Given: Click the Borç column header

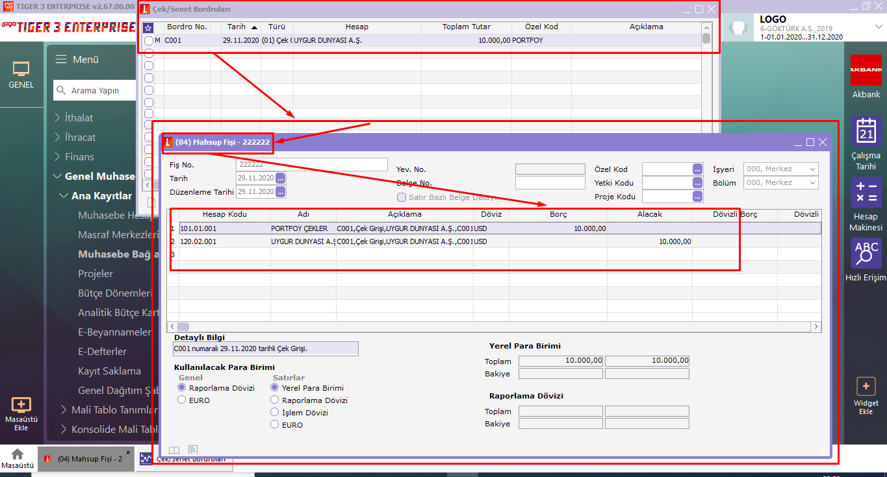Looking at the screenshot, I should pyautogui.click(x=558, y=214).
